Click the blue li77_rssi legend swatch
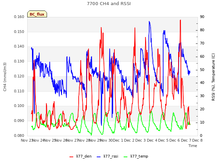 coord(98,157)
